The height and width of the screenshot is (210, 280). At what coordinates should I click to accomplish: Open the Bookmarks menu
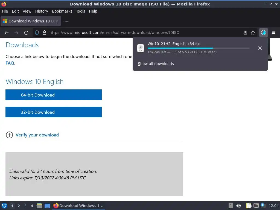pos(62,11)
